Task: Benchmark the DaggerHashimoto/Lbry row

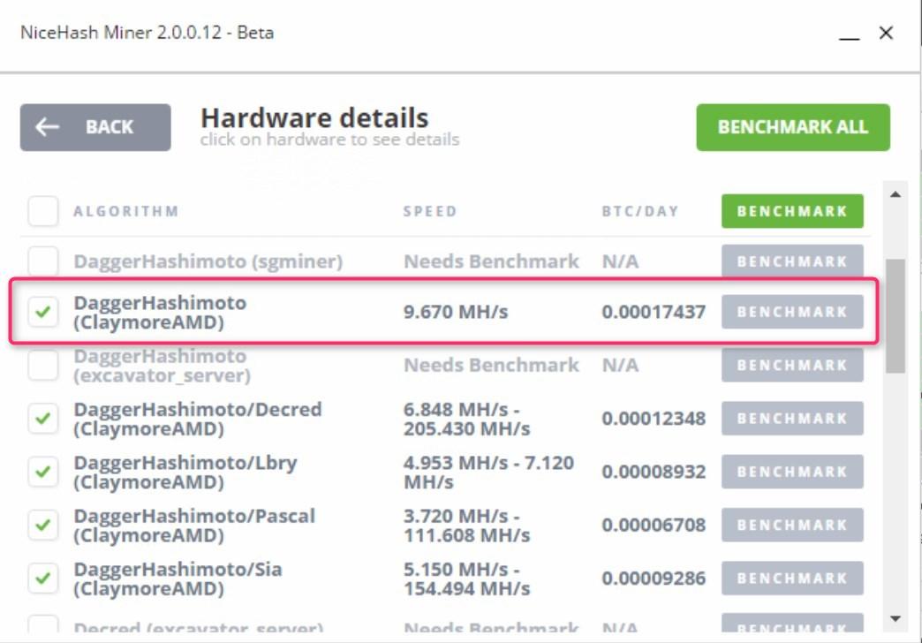Action: [x=792, y=472]
